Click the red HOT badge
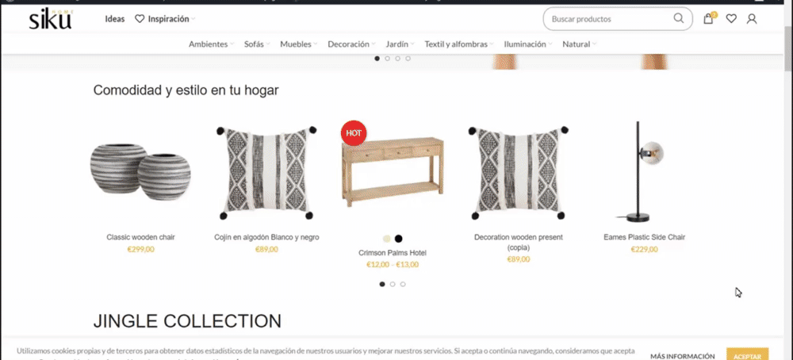The width and height of the screenshot is (793, 360). [x=354, y=133]
